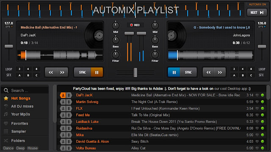
Task: Click the left deck Filter knob
Action: [x=116, y=55]
